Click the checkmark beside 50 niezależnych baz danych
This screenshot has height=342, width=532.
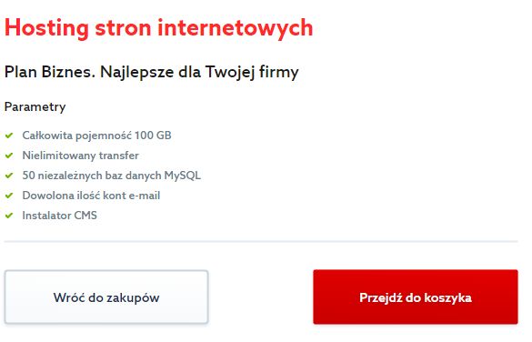(9, 176)
